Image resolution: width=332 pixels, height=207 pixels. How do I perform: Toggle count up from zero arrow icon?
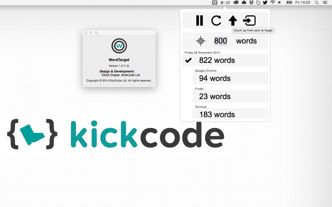(x=233, y=20)
